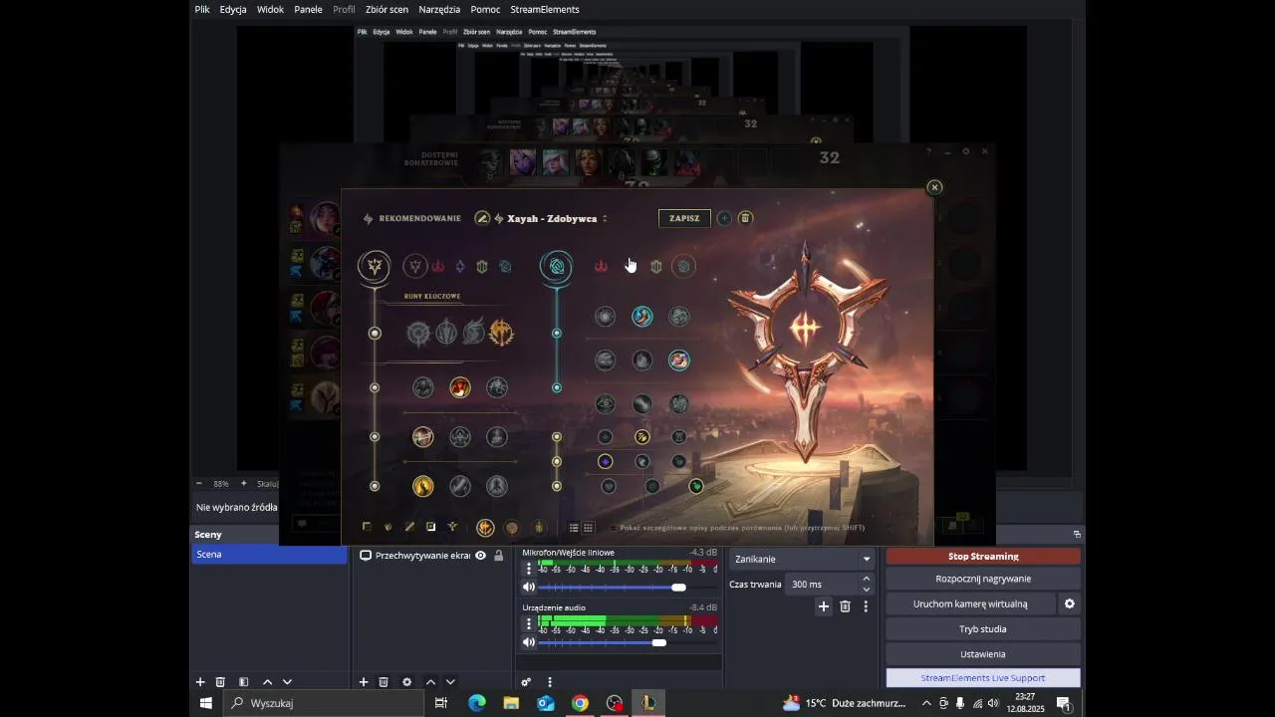The width and height of the screenshot is (1275, 717).
Task: Enable Tryb studia
Action: (x=983, y=629)
